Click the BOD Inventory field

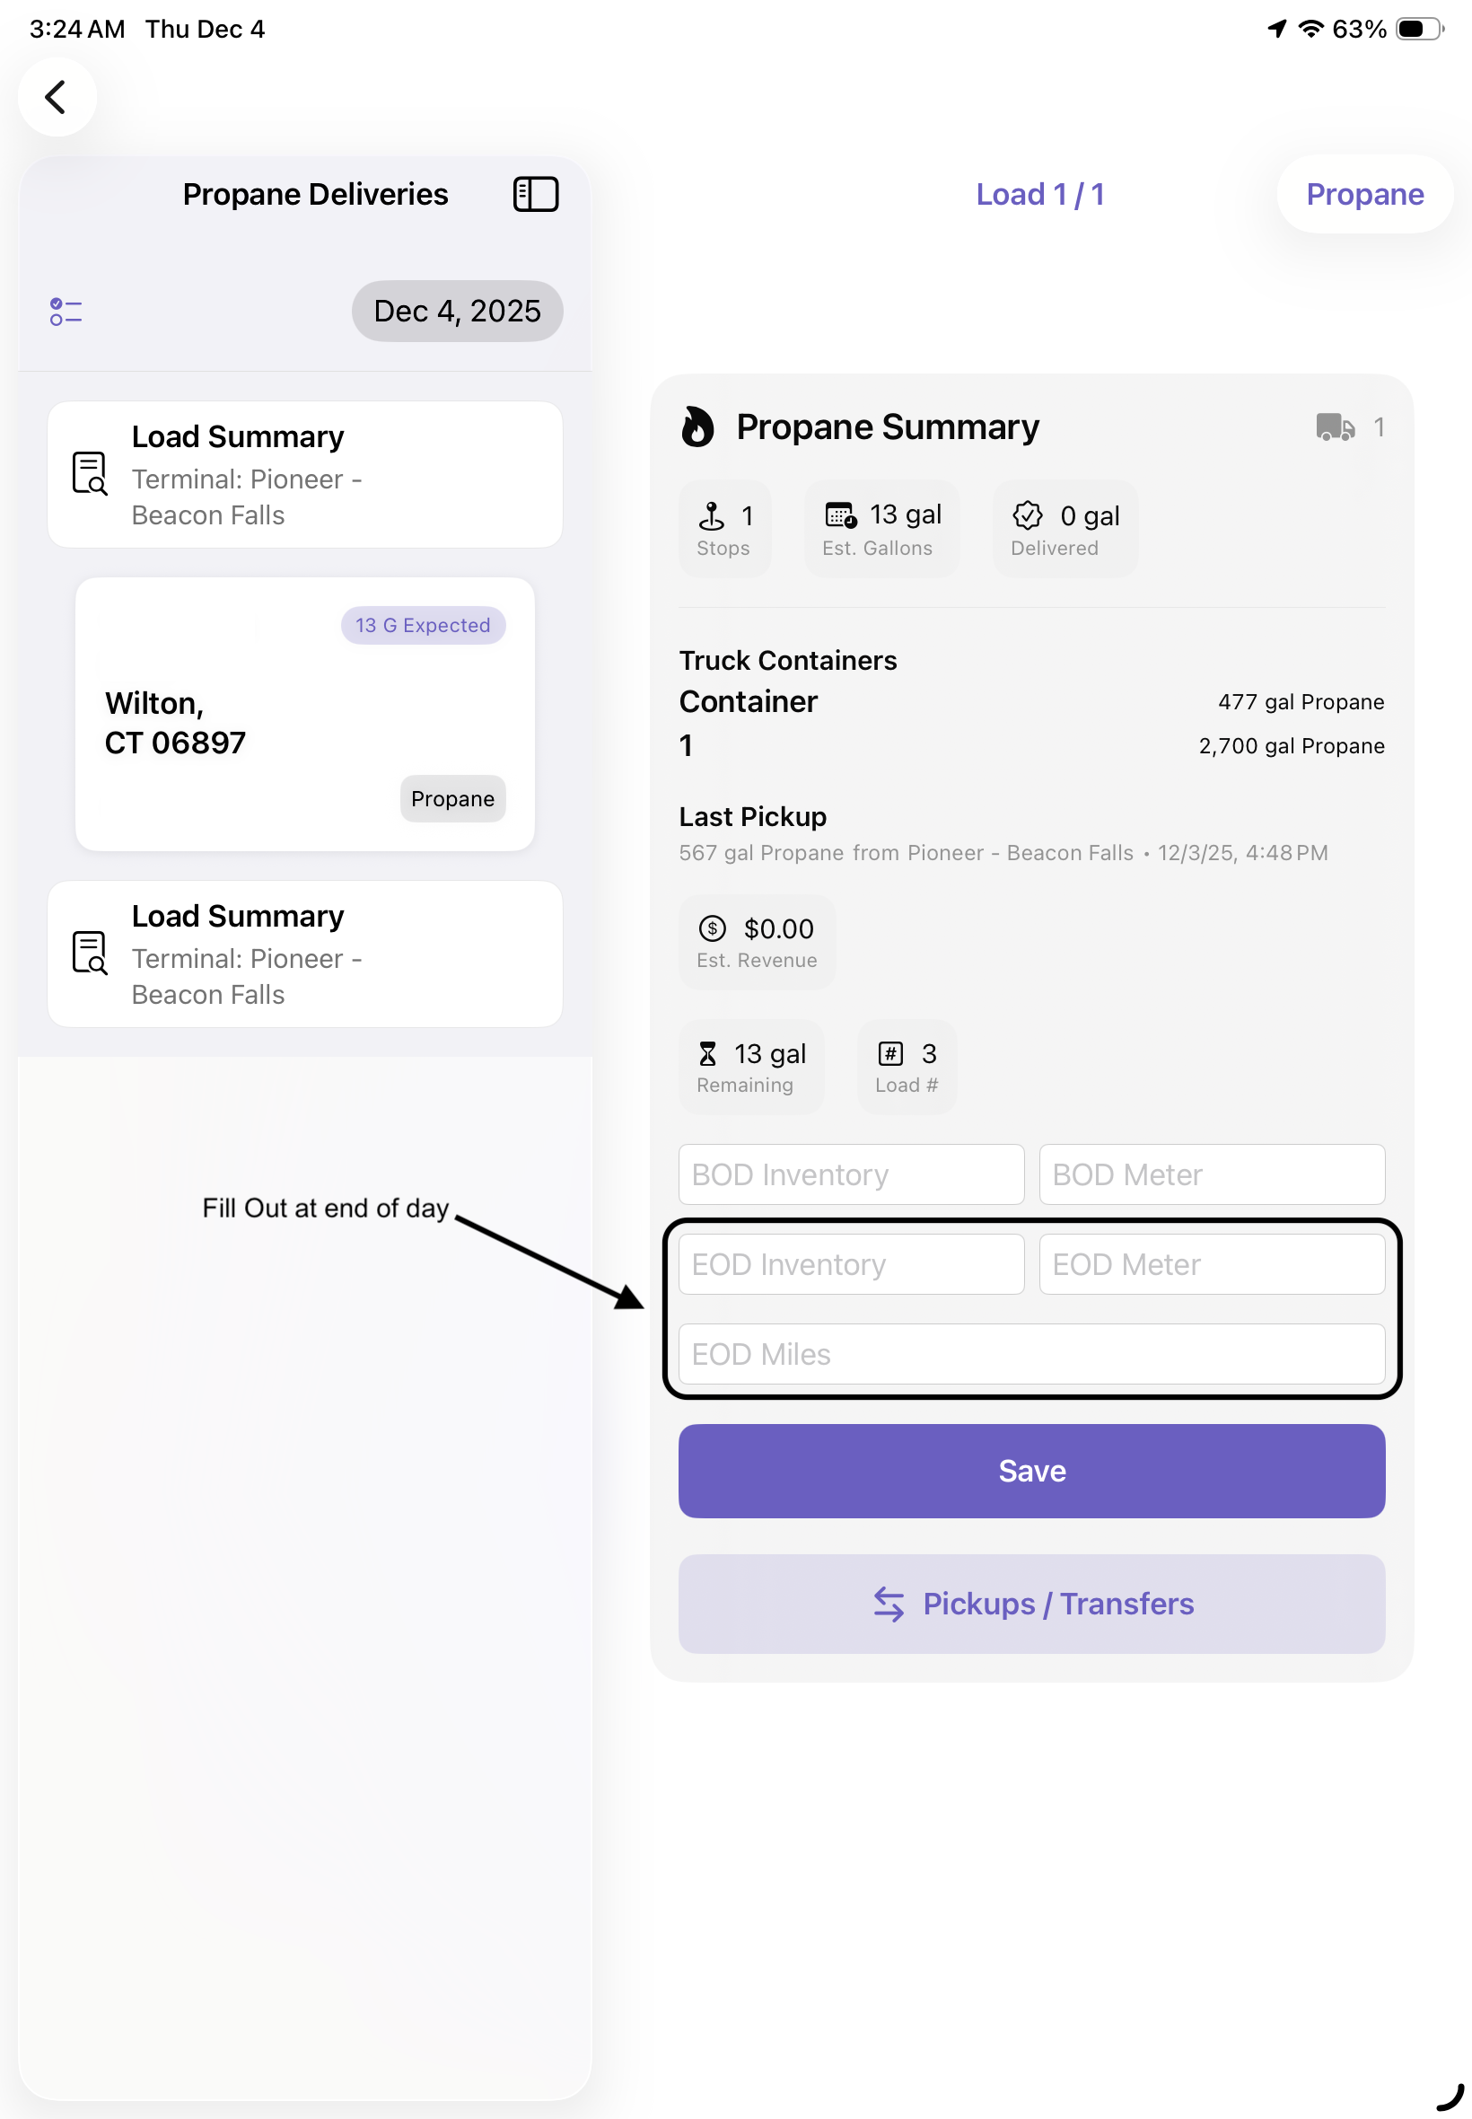pyautogui.click(x=850, y=1174)
